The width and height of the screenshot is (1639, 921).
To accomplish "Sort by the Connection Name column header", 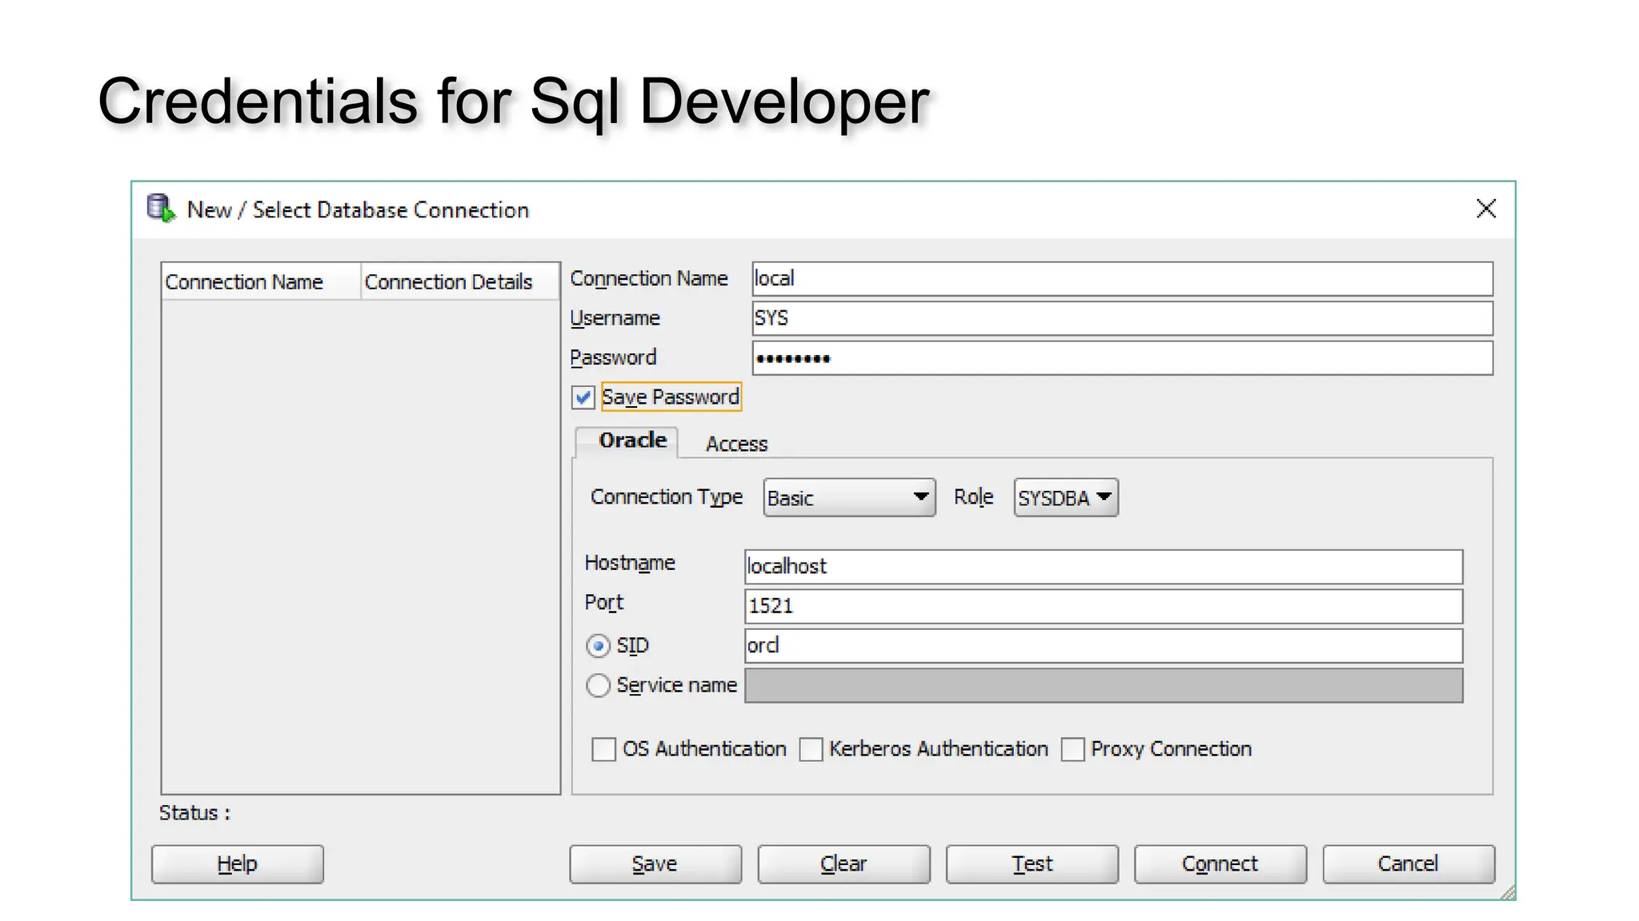I will [x=261, y=281].
